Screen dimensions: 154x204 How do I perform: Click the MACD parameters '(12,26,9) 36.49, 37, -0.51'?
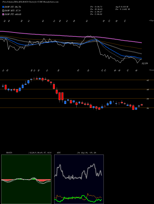pos(40,153)
